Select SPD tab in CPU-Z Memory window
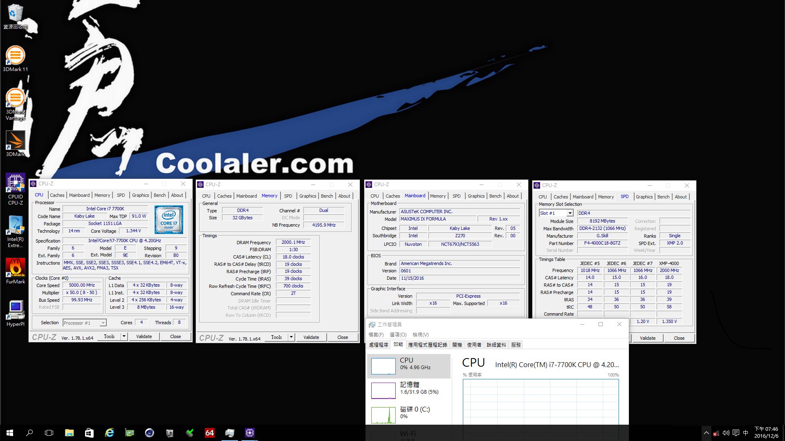Image resolution: width=785 pixels, height=441 pixels. (288, 196)
